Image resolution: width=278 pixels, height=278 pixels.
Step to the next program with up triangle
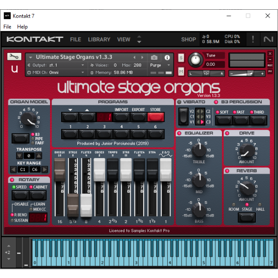click(x=87, y=117)
